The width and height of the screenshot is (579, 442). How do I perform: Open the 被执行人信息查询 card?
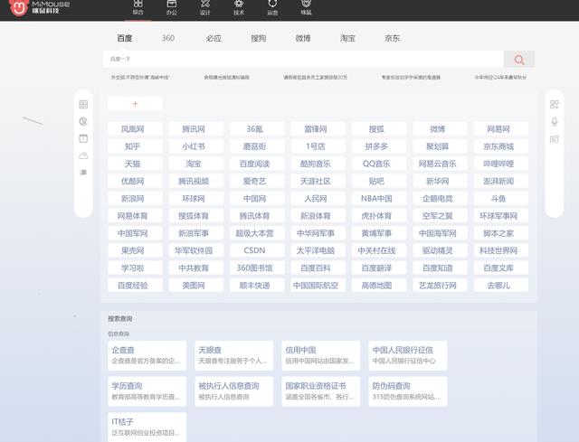[234, 391]
